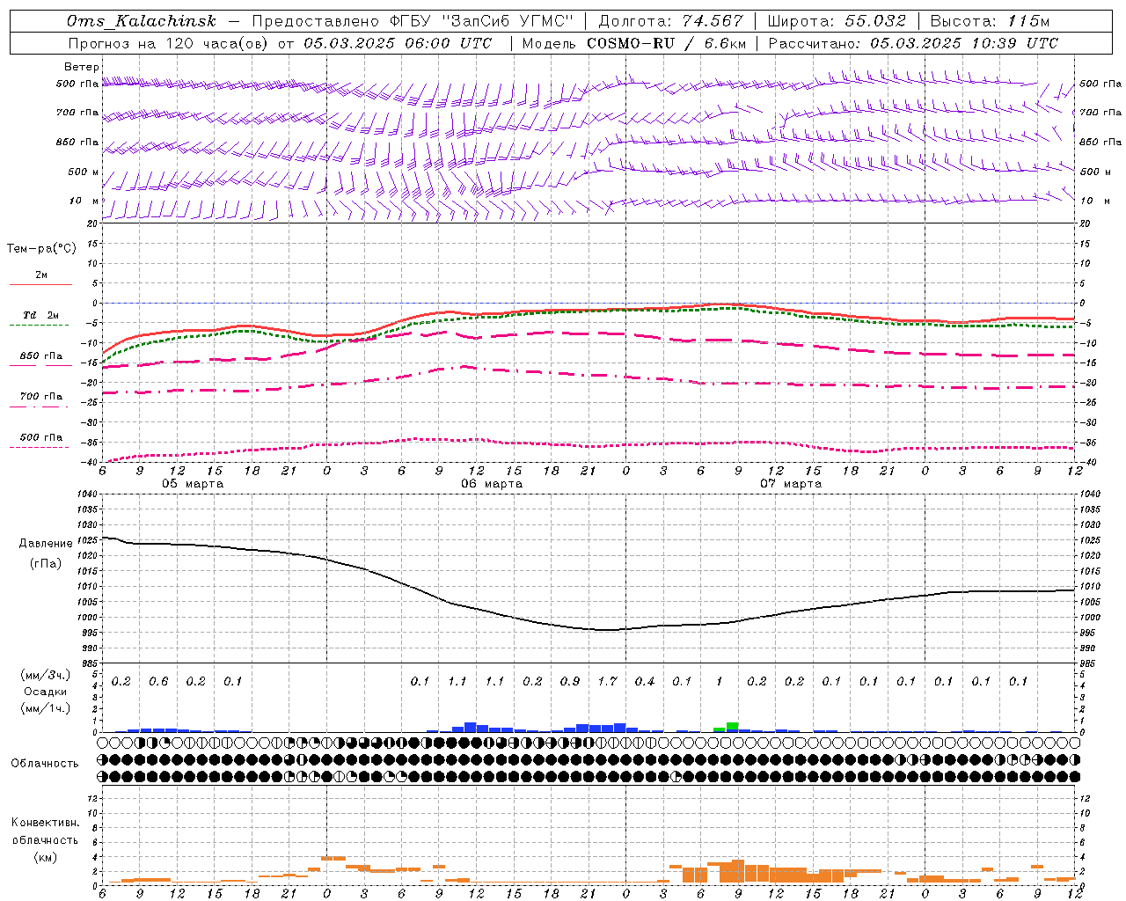1126x901 pixels.
Task: Click the 3-hour precipitation value 0.6
Action: pos(158,681)
